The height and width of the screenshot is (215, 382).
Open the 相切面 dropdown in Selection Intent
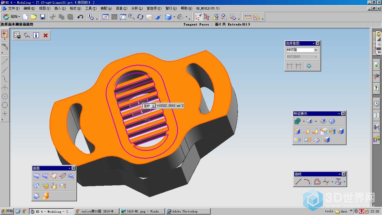316,50
